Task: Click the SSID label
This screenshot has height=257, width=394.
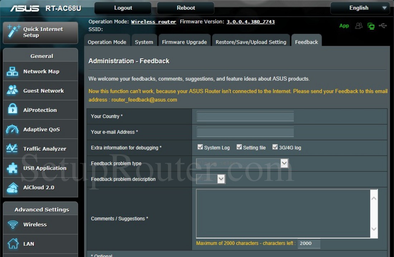Action: [x=96, y=29]
